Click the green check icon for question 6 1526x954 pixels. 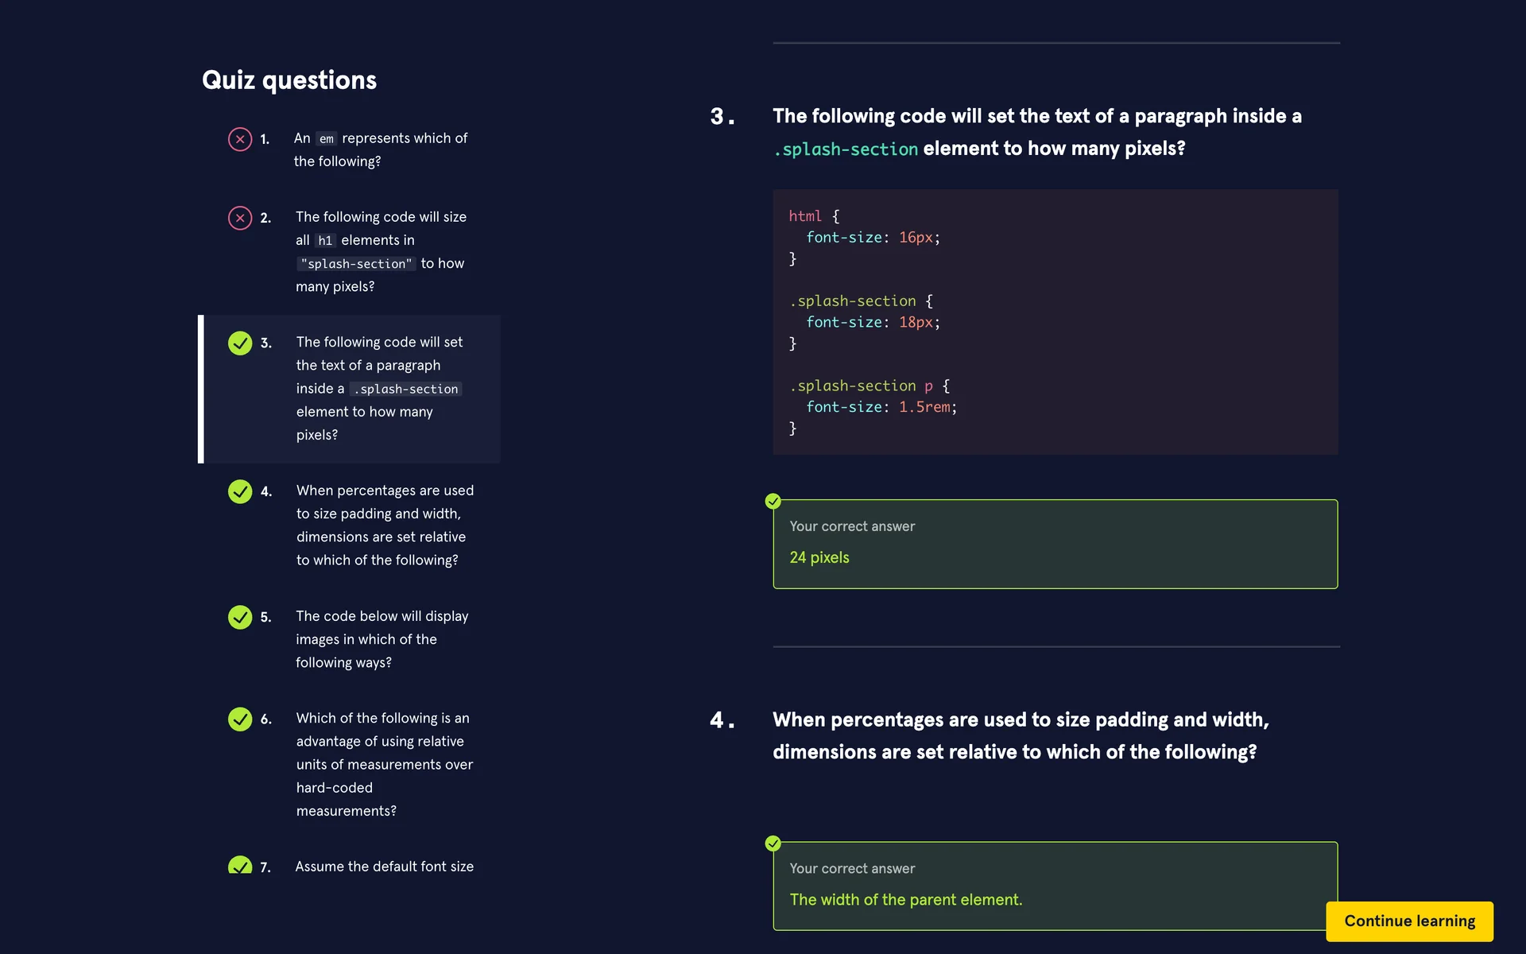[240, 719]
